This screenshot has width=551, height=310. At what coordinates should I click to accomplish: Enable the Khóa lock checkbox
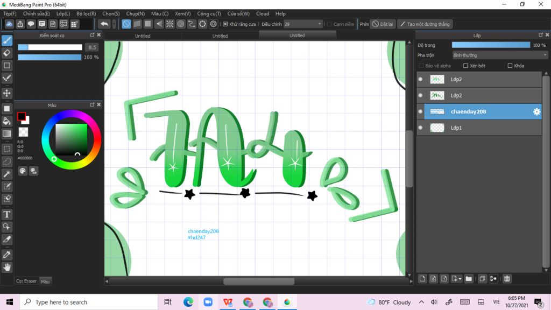click(510, 66)
